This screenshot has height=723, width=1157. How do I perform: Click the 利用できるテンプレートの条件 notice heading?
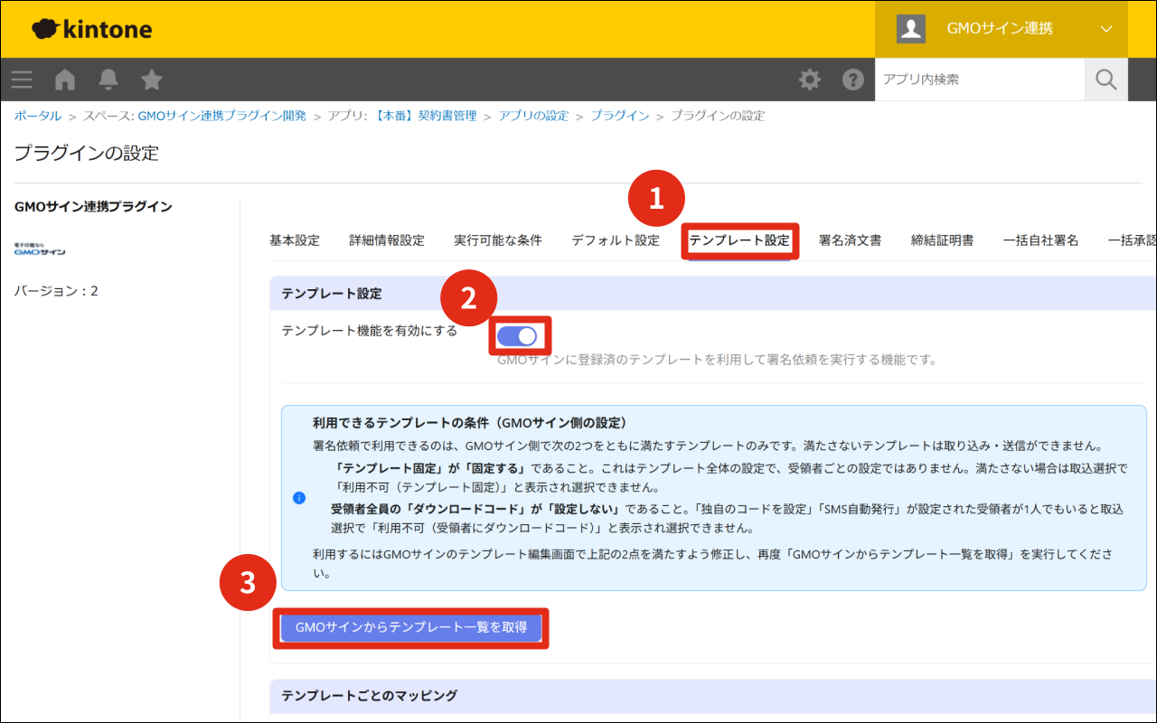click(470, 422)
